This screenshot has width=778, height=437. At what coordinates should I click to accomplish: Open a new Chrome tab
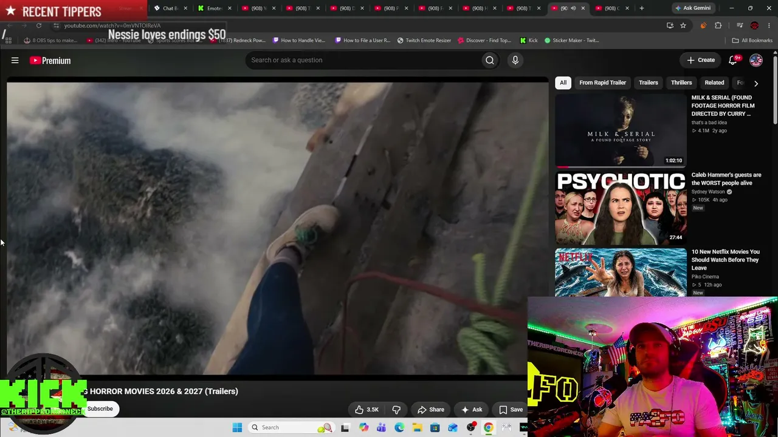pos(642,8)
